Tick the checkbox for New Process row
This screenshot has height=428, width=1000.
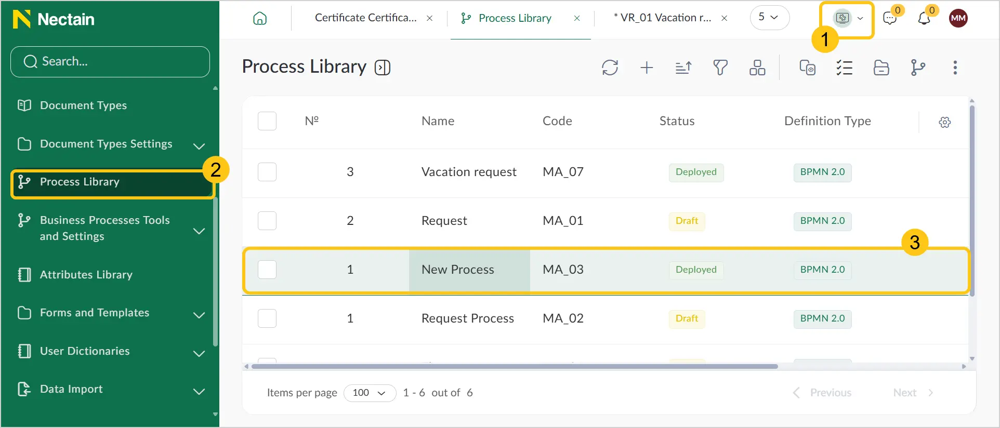point(267,270)
